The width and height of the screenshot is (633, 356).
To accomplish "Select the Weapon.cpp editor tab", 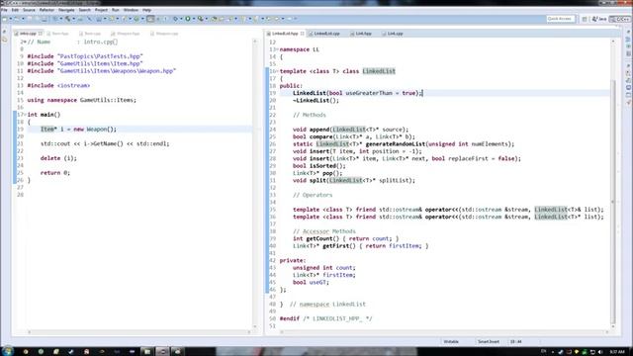I will coord(164,34).
